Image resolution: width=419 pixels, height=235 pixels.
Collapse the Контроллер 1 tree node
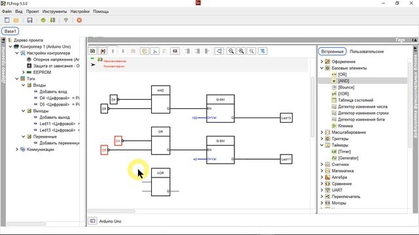point(10,46)
